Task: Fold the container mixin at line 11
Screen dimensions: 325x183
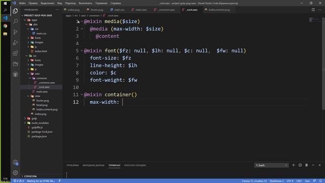Action: tap(82, 95)
